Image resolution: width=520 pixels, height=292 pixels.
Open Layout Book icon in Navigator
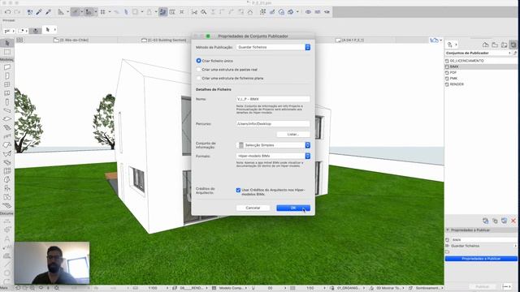click(504, 45)
